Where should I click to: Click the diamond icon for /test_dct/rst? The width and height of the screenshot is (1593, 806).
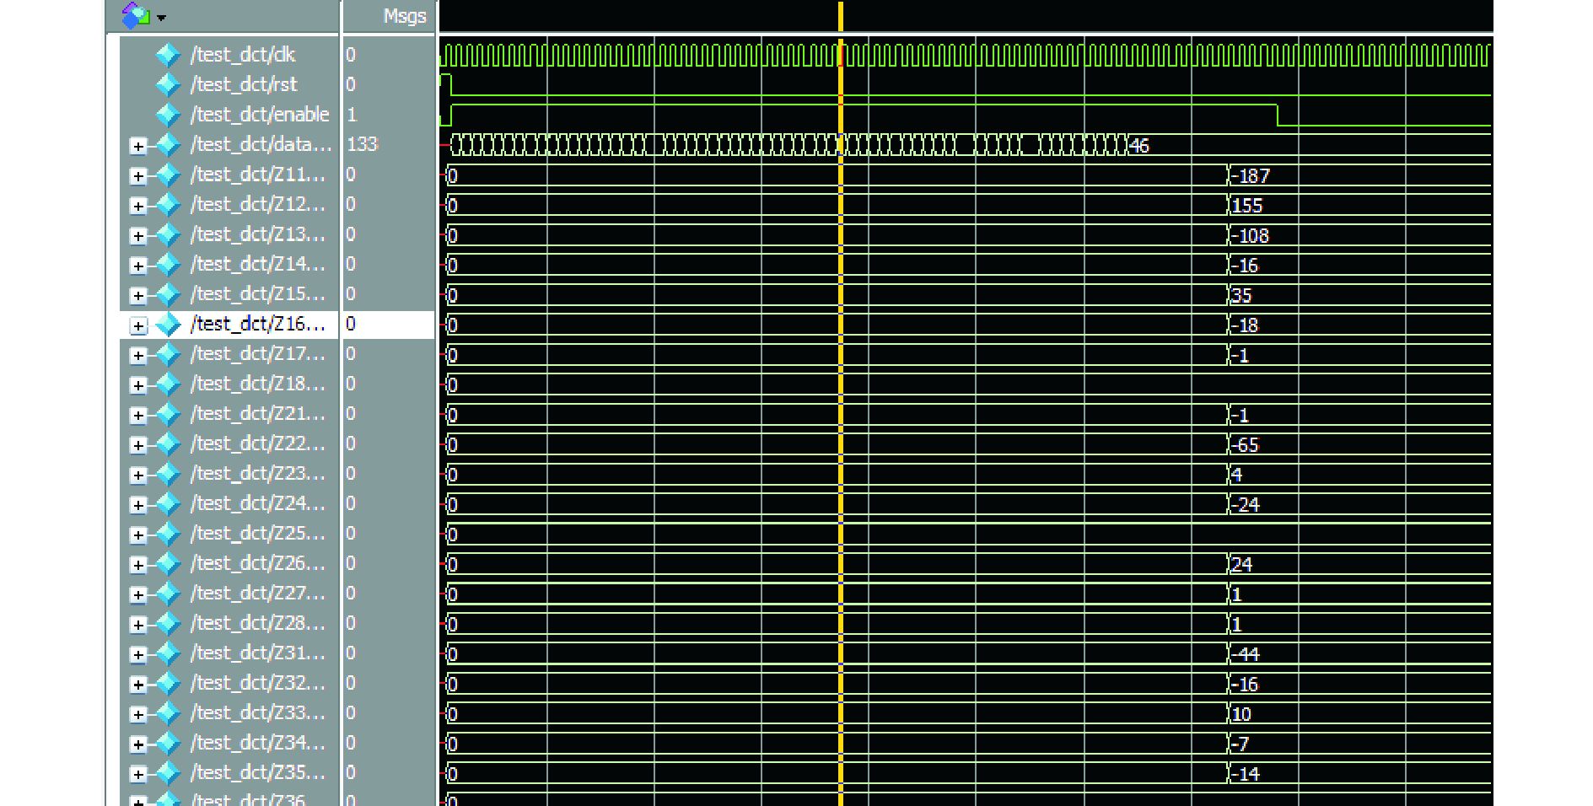(168, 84)
